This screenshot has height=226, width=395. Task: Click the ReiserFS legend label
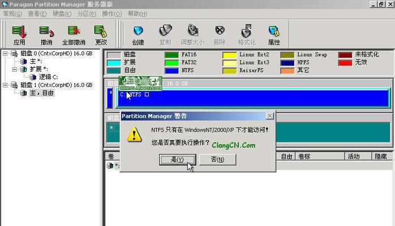[x=251, y=71]
